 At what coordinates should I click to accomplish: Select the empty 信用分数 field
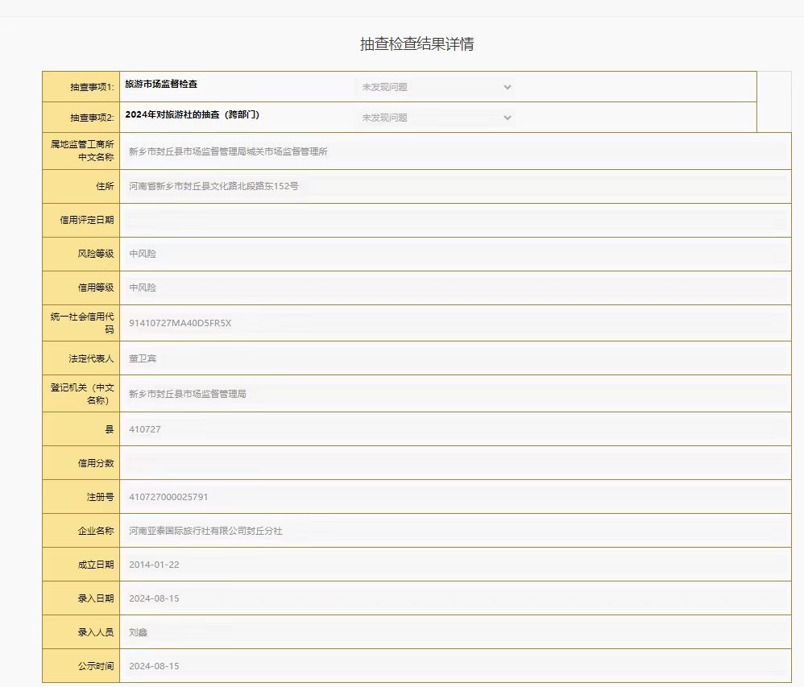point(455,463)
